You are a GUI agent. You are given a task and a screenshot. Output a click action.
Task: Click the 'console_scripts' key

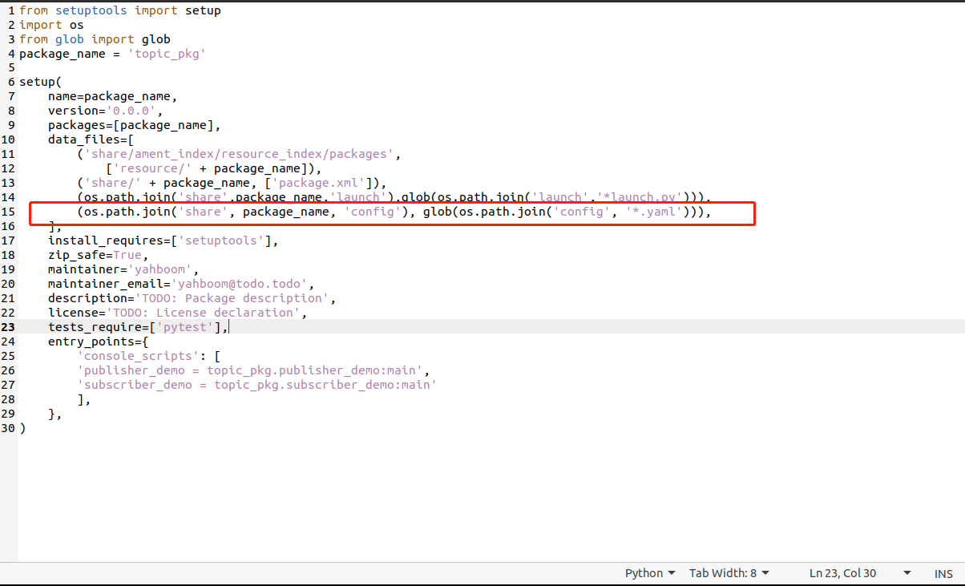137,356
